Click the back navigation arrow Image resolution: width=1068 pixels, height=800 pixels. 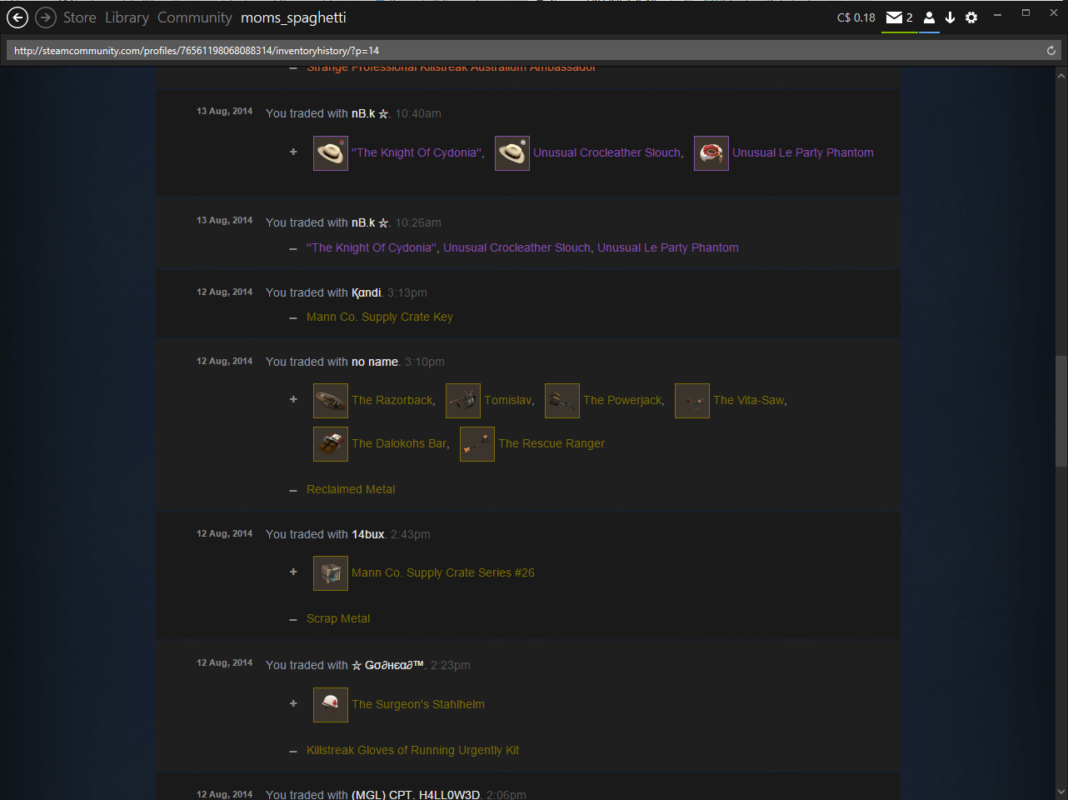17,17
